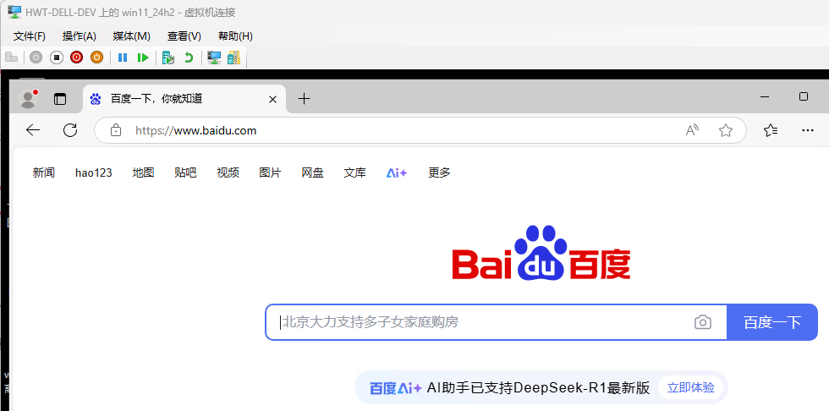
Task: Click the 百度Ai+ logo in banner
Action: tap(396, 388)
